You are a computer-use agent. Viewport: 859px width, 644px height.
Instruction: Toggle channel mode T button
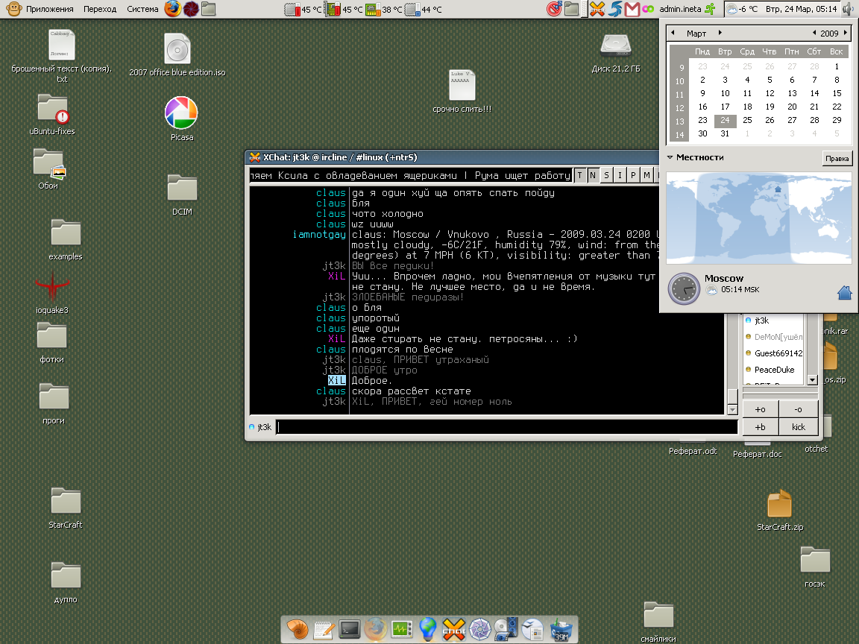click(580, 175)
